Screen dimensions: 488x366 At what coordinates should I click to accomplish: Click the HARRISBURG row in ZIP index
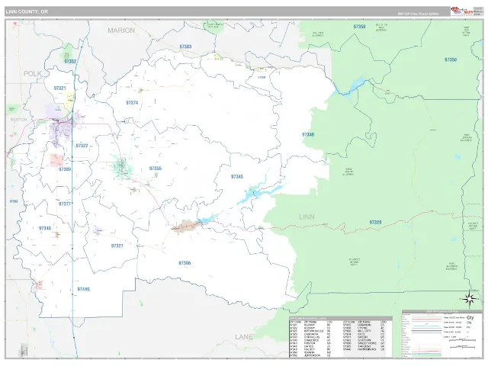pos(364,349)
